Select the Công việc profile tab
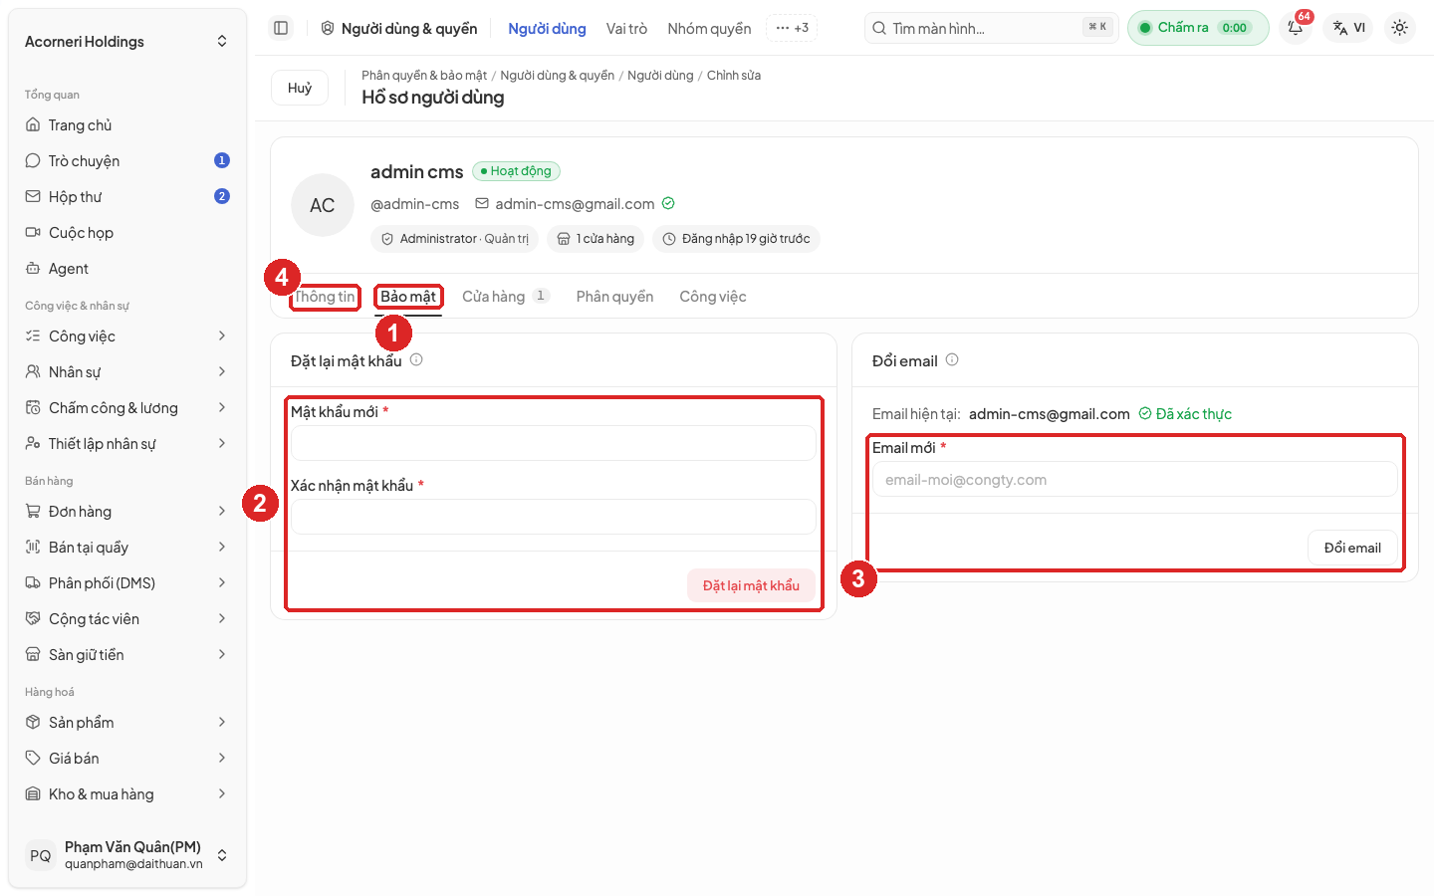 (713, 297)
